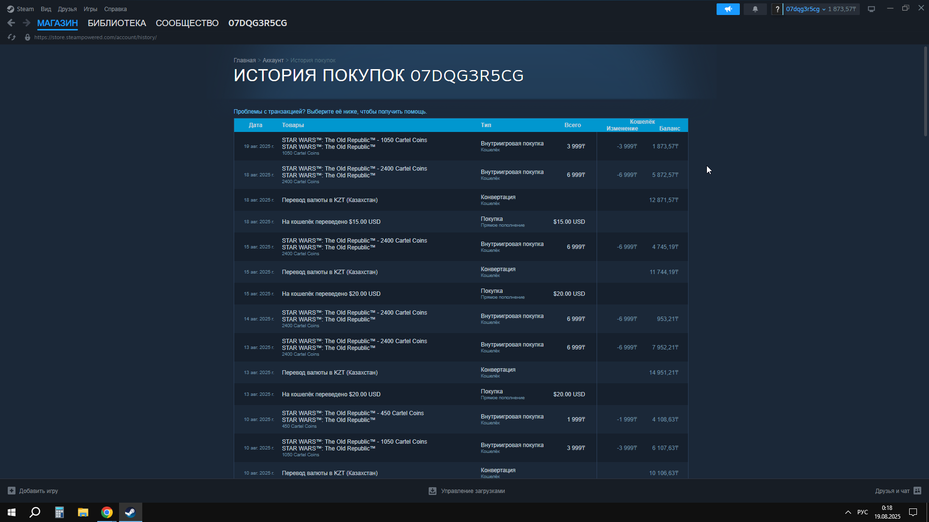Click the Всего column header
The height and width of the screenshot is (522, 929).
click(x=572, y=125)
